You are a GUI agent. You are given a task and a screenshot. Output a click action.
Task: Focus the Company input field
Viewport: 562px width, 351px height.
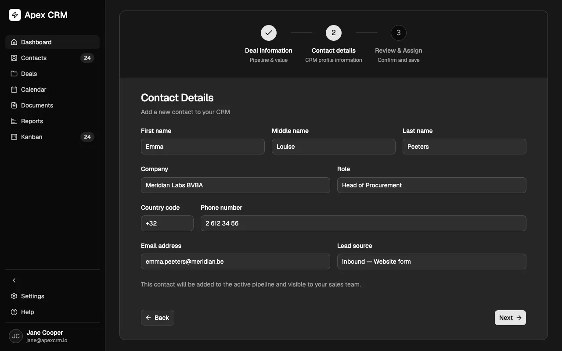(235, 185)
